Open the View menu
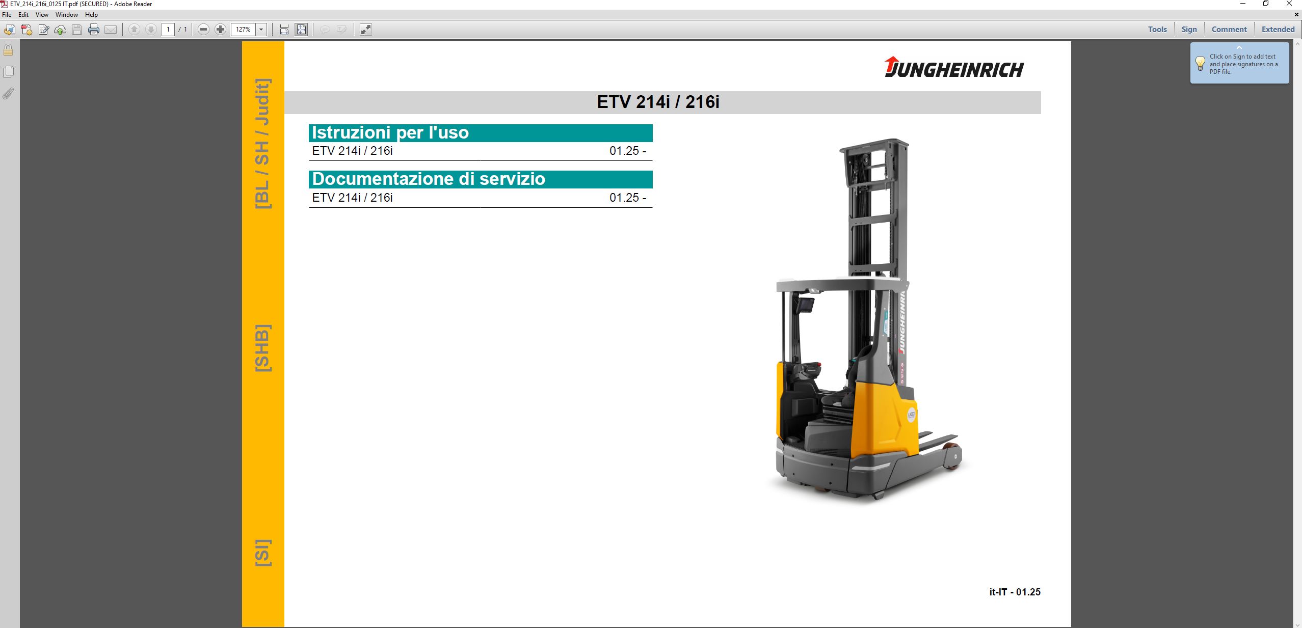1302x628 pixels. [x=42, y=15]
